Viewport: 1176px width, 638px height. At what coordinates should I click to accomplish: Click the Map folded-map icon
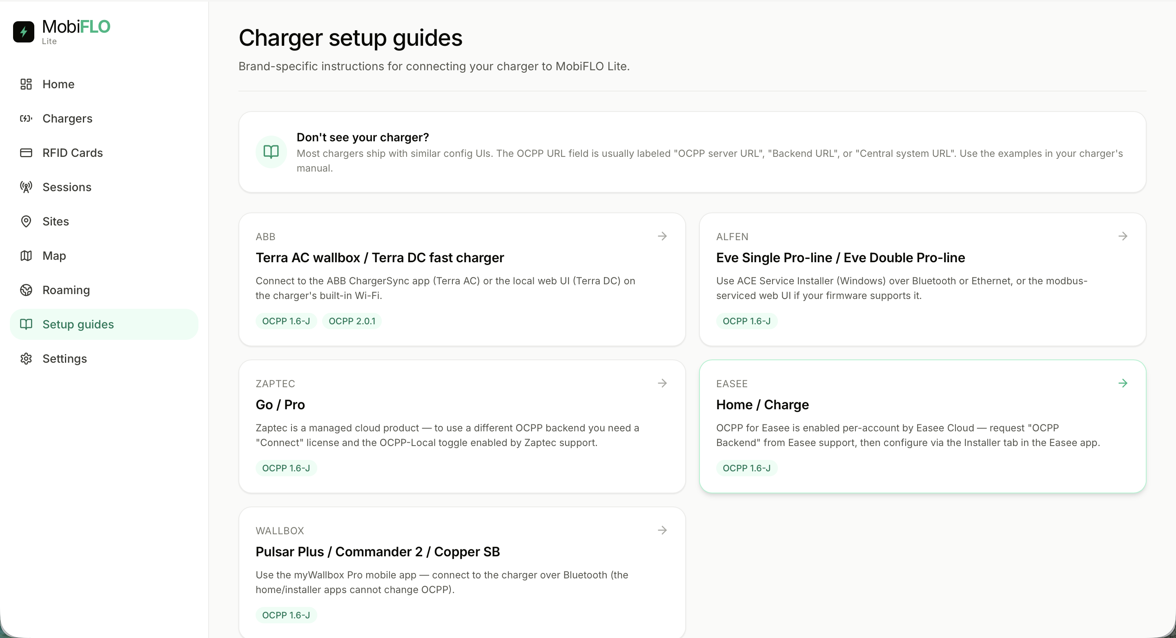[x=26, y=256]
